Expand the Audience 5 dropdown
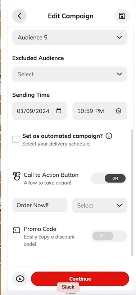The height and width of the screenshot is (295, 136). (x=69, y=37)
